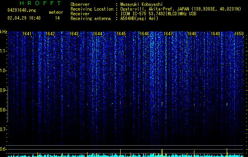The width and height of the screenshot is (248, 157).
Task: Click the meteor echo between 1649 and 1650
Action: pyautogui.click(x=227, y=104)
